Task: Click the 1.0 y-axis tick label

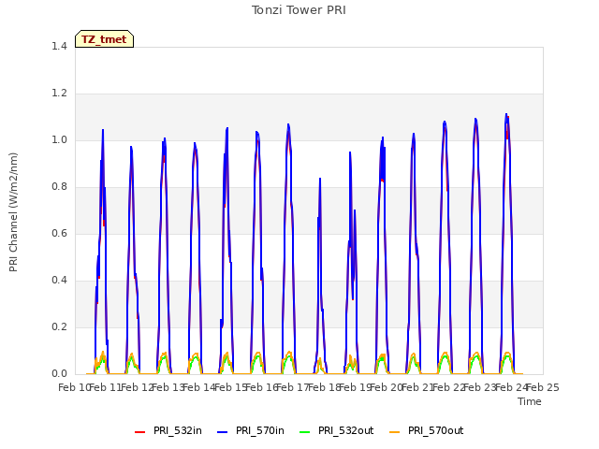Action: pyautogui.click(x=59, y=139)
